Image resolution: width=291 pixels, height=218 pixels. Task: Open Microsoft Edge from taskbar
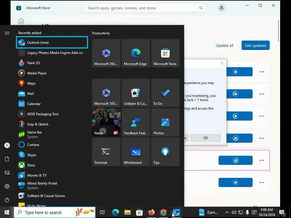115,212
